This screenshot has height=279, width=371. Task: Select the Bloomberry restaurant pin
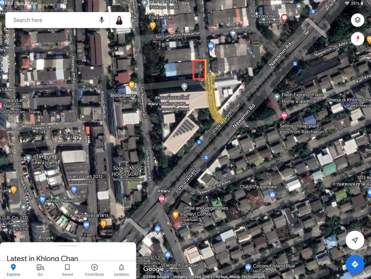(132, 85)
